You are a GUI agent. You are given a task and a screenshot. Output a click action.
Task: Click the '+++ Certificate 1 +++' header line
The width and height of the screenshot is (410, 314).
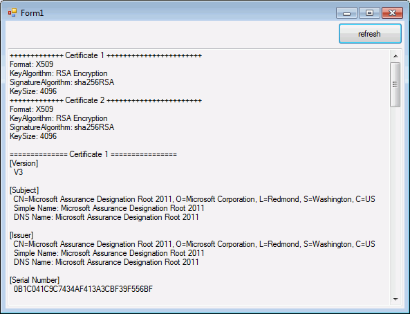[x=106, y=55]
